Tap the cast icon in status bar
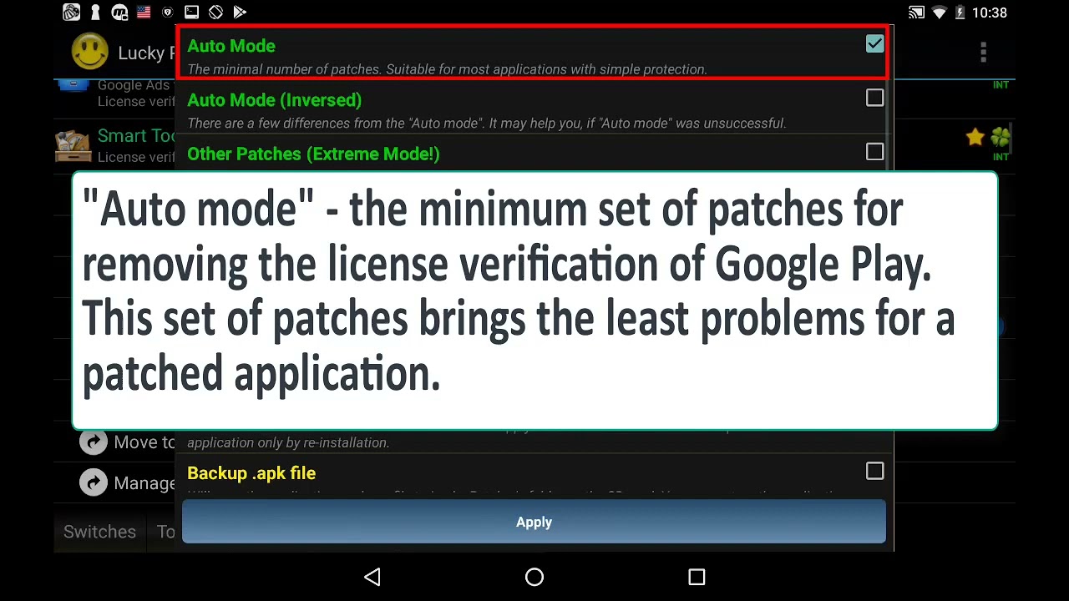 [x=917, y=13]
